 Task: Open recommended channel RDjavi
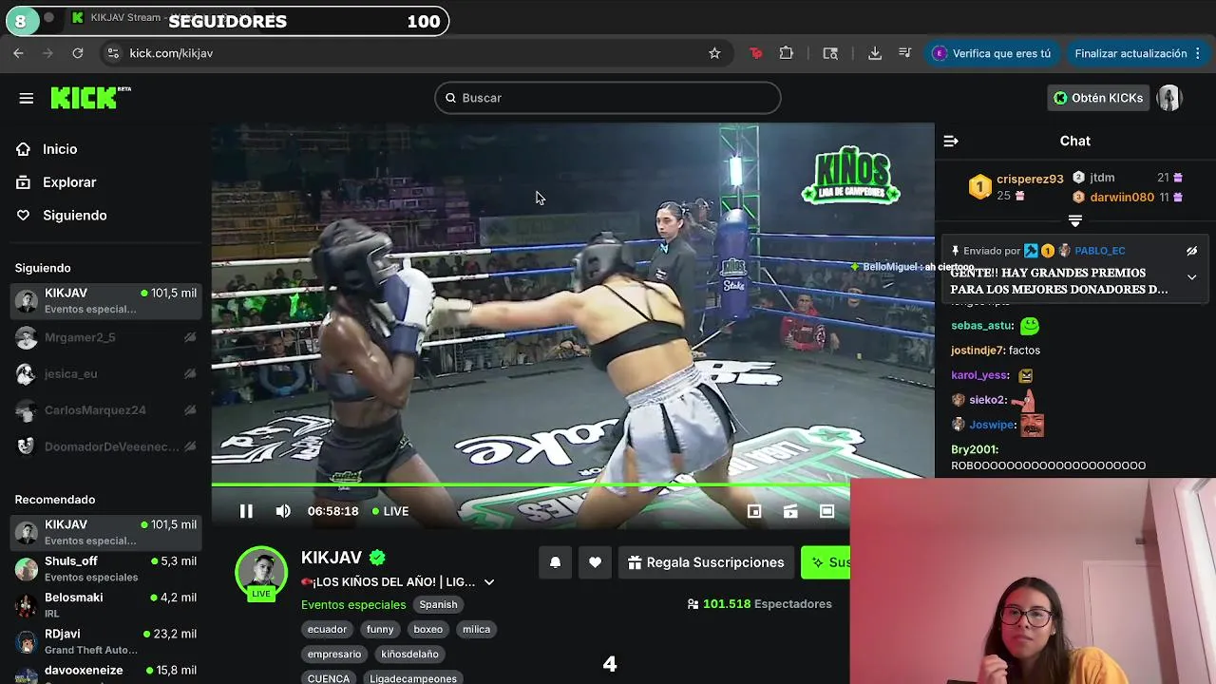pyautogui.click(x=105, y=641)
